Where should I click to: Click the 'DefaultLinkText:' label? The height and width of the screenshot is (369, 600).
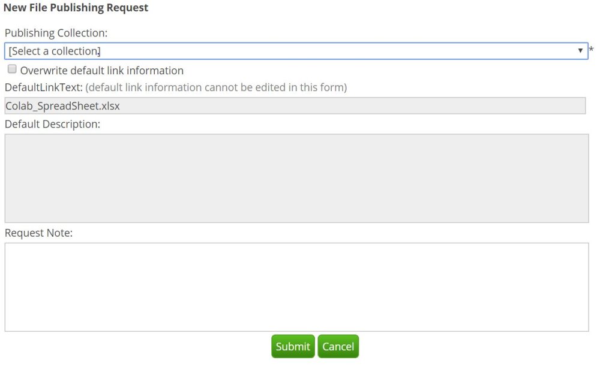point(44,87)
